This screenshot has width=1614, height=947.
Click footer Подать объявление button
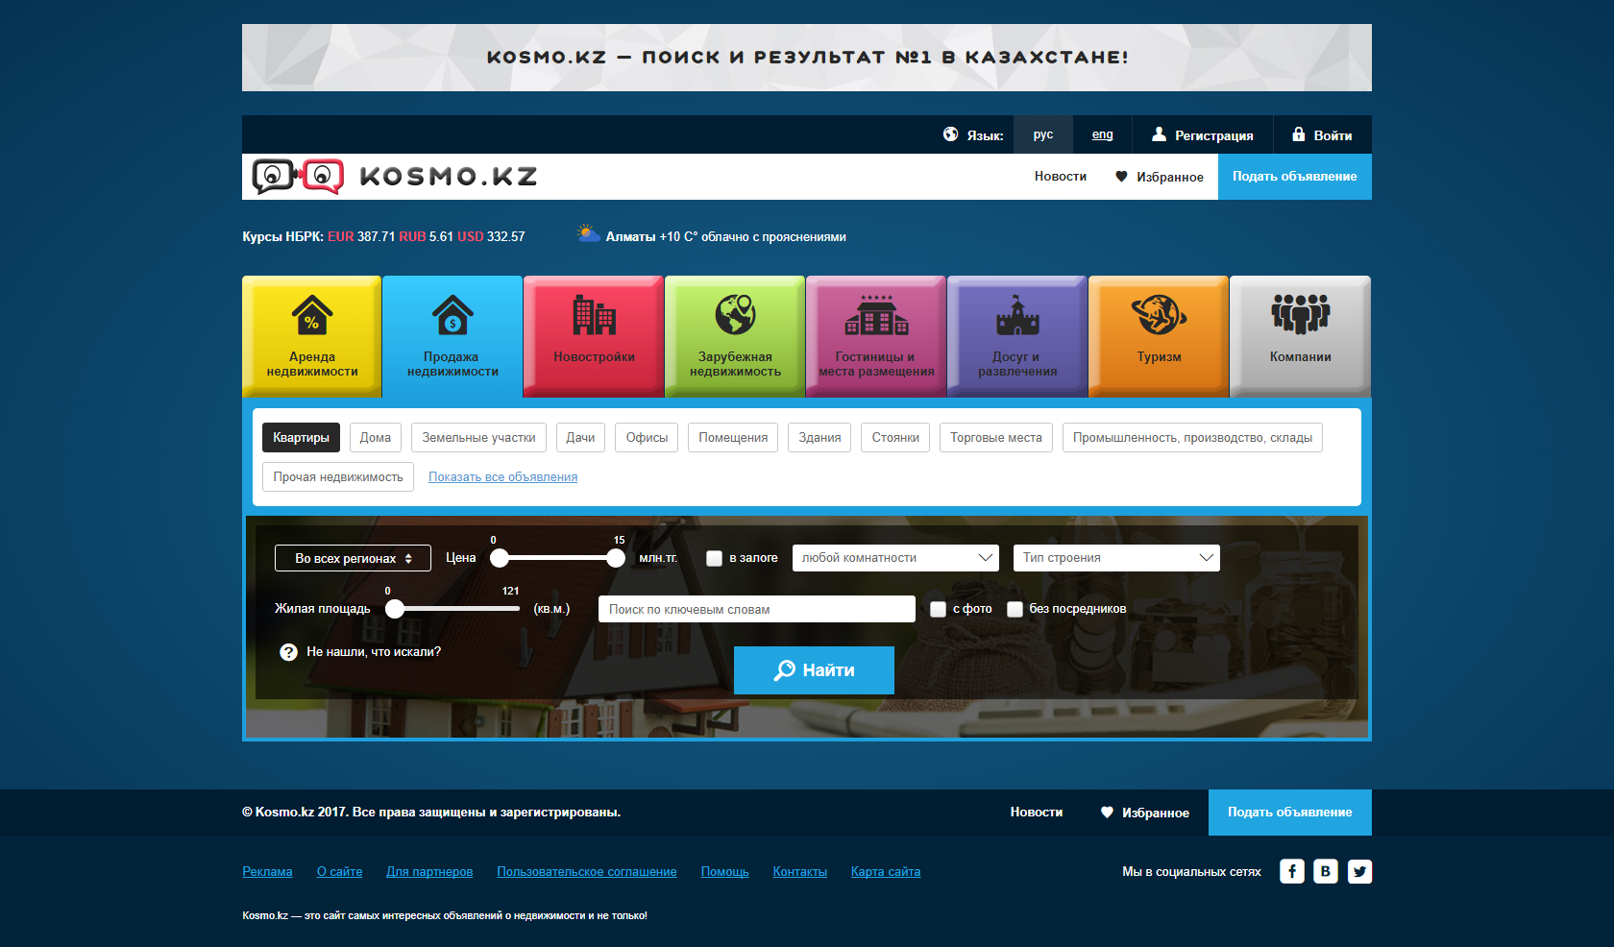(x=1290, y=813)
